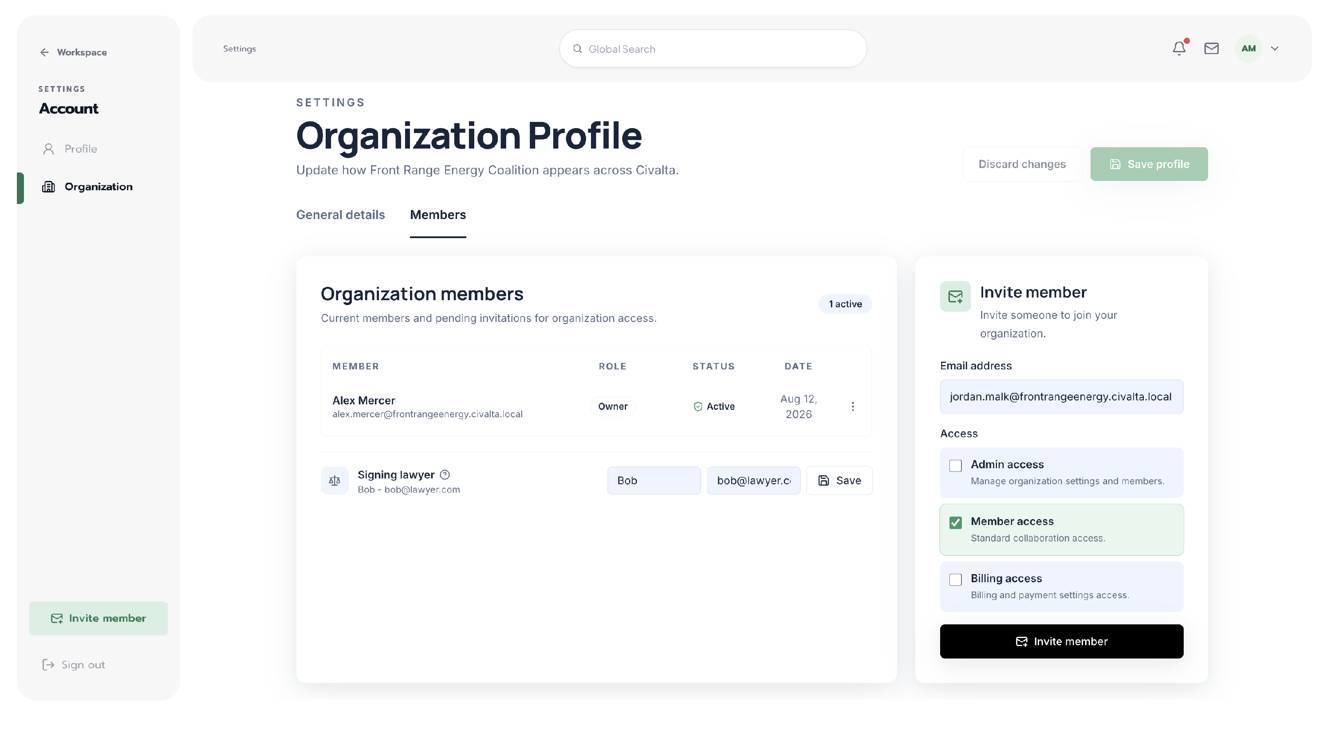Open the notifications bell
This screenshot has height=733, width=1331.
pos(1179,48)
